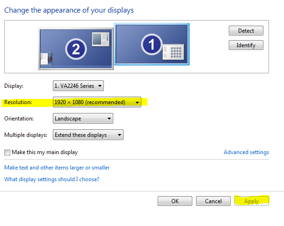The height and width of the screenshot is (226, 284).
Task: Open the Advanced settings link
Action: [x=246, y=152]
